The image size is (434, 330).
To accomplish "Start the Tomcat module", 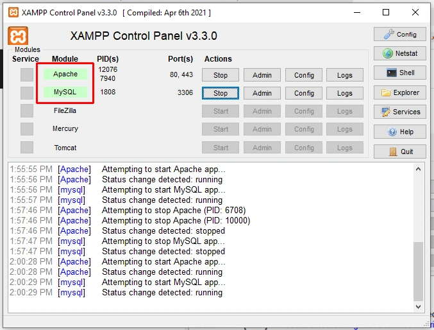I will pos(221,148).
